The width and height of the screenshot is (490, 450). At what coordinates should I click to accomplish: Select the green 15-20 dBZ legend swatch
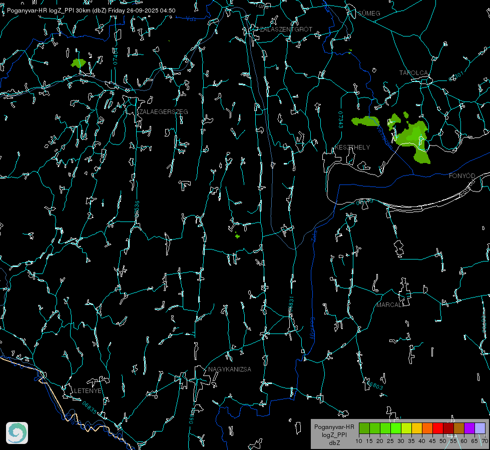[x=375, y=428]
